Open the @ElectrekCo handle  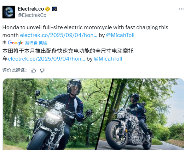click(32, 15)
